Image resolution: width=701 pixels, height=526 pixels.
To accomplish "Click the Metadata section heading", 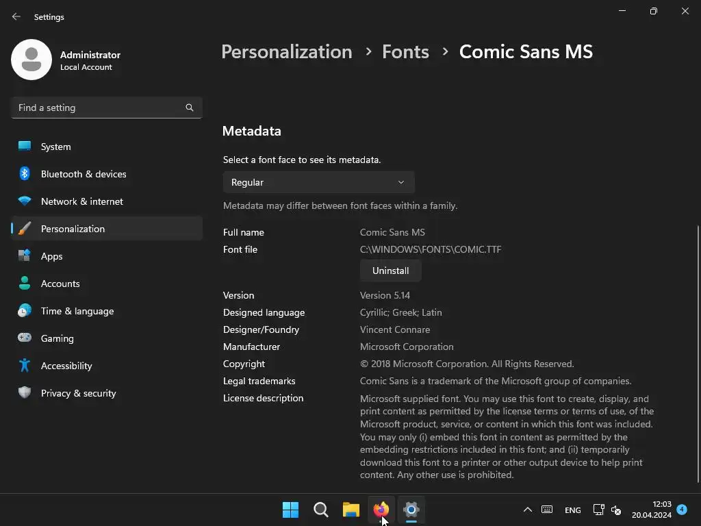I will point(252,131).
